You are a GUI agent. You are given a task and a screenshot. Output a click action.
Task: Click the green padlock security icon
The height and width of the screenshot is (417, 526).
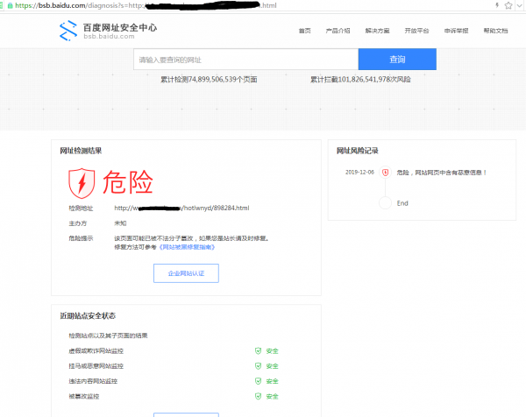tap(10, 5)
